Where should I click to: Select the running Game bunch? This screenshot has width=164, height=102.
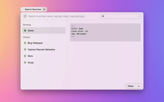pos(44,31)
